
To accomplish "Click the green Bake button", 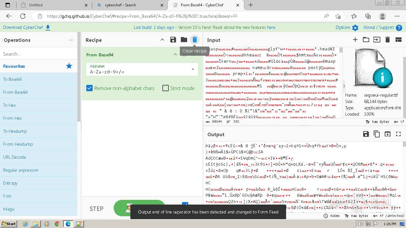I will (140, 207).
